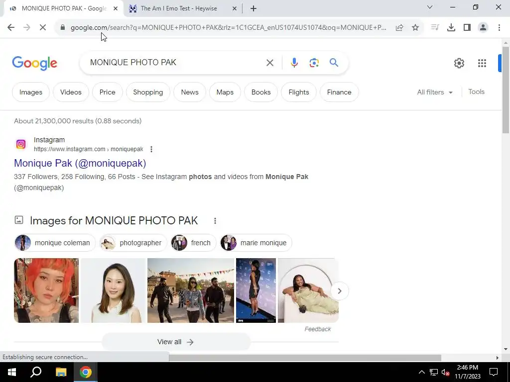Image resolution: width=510 pixels, height=382 pixels.
Task: Select the monique coleman image chip
Action: (x=55, y=243)
